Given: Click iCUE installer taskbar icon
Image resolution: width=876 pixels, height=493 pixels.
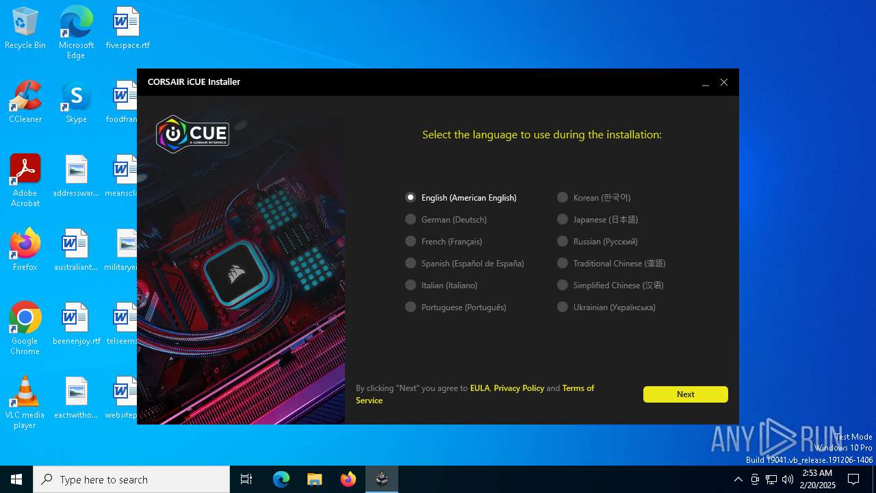Looking at the screenshot, I should click(x=381, y=479).
